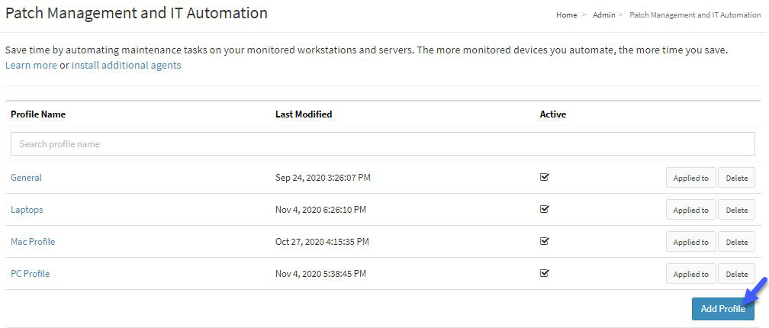Follow the Learn more link

31,65
